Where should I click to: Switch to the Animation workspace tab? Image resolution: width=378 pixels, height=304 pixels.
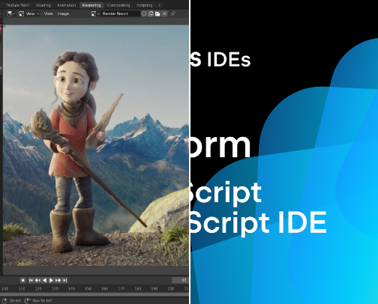(66, 5)
